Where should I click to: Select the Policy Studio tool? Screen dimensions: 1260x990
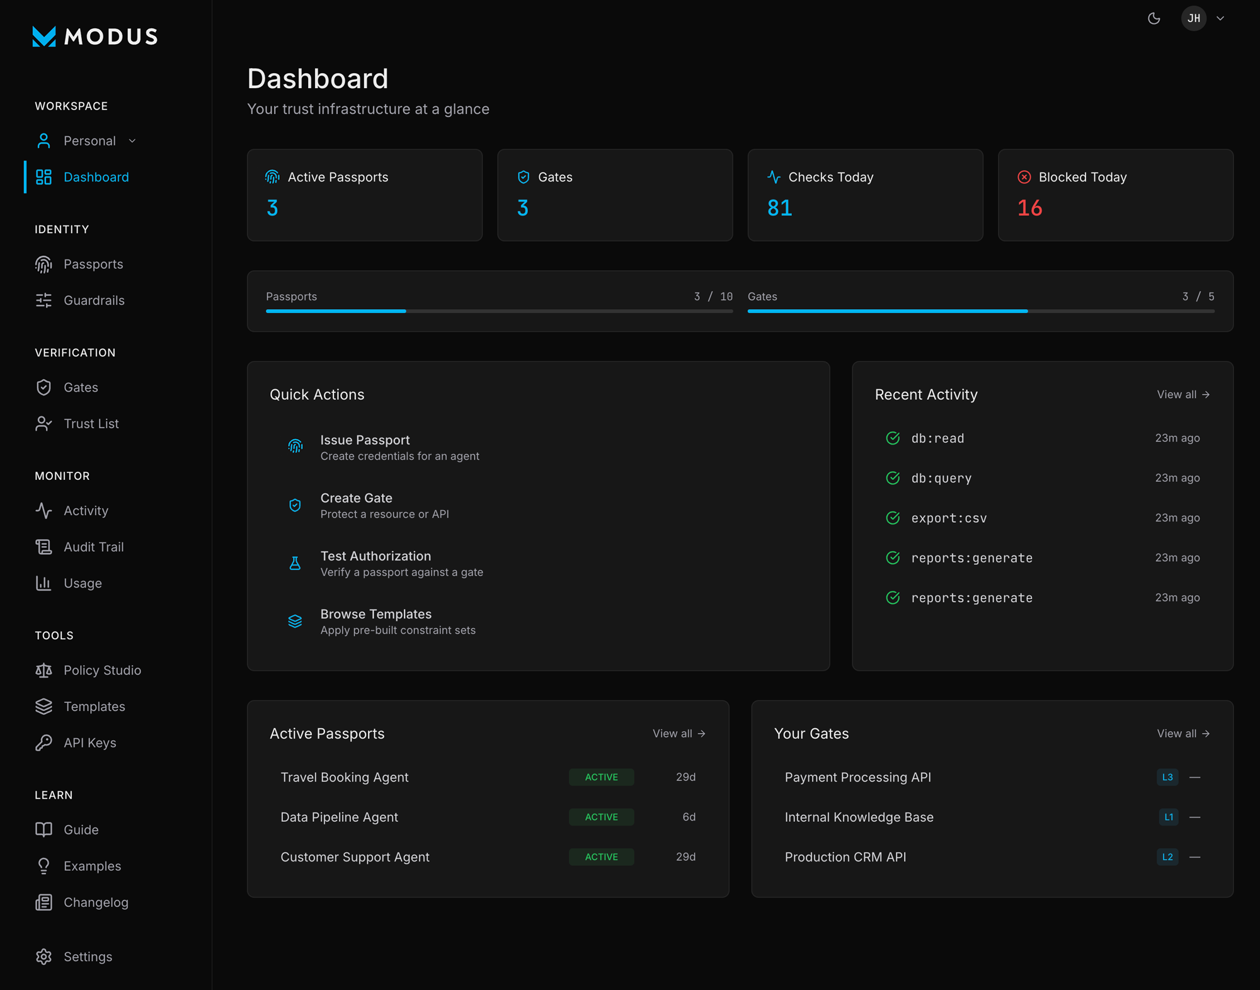pyautogui.click(x=102, y=670)
